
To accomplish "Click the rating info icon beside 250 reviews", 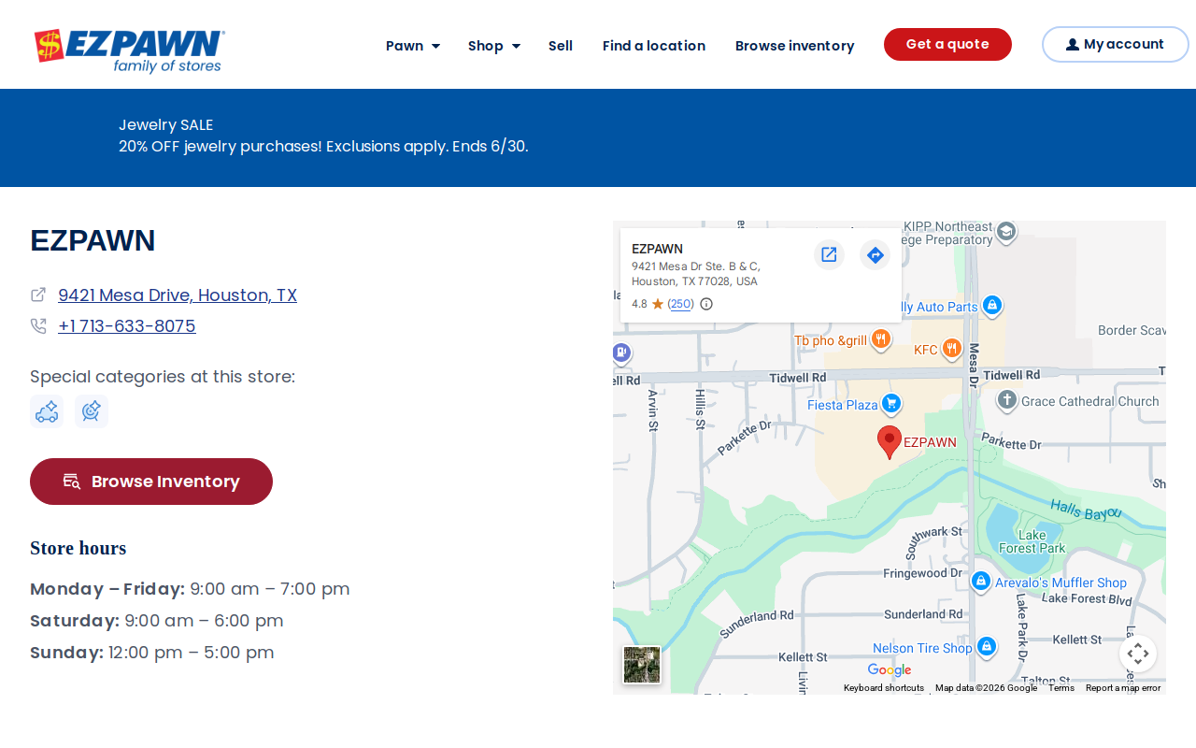I will click(x=706, y=304).
